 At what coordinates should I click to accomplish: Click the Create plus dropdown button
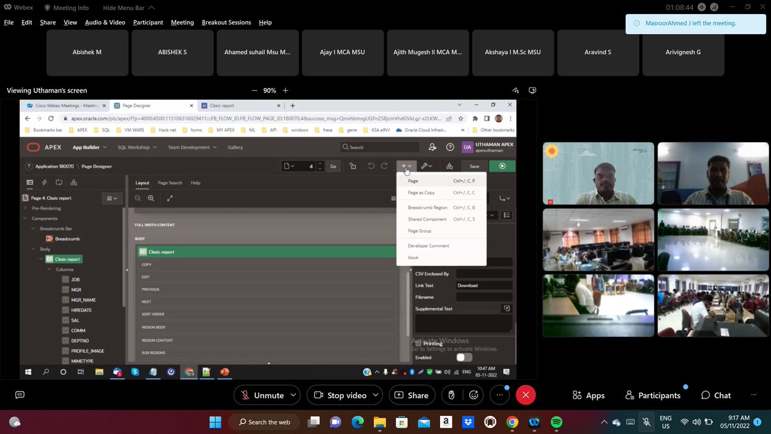point(407,166)
